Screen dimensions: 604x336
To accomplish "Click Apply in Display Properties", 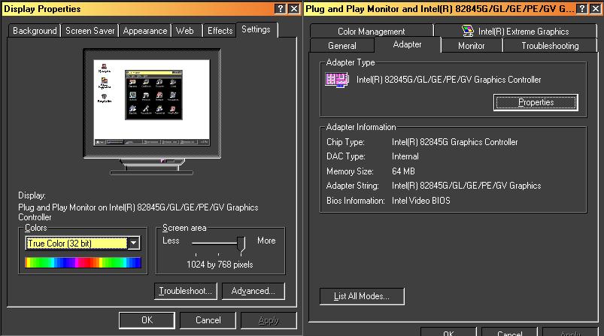I will [269, 320].
